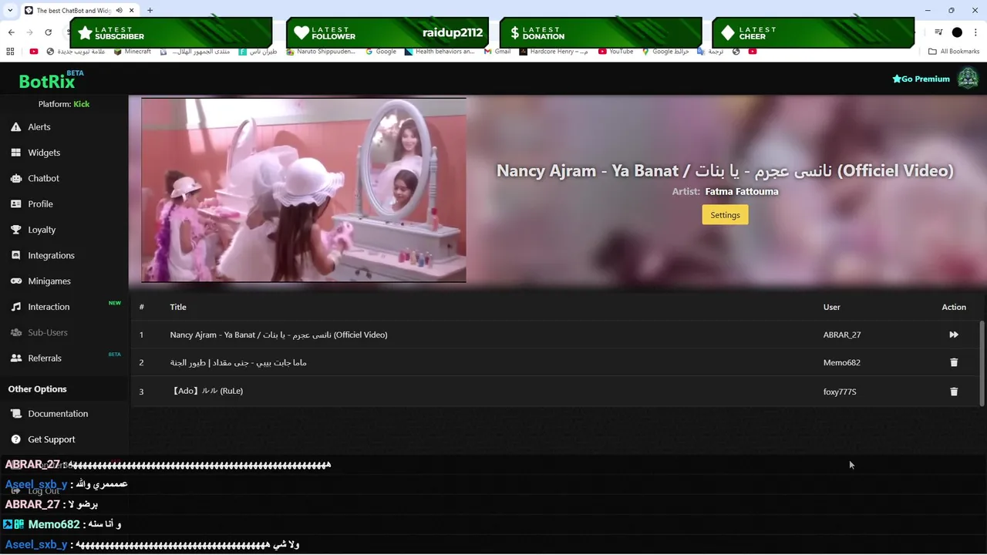This screenshot has height=555, width=987.
Task: Click the Nancy Ajram video thumbnail
Action: point(303,190)
